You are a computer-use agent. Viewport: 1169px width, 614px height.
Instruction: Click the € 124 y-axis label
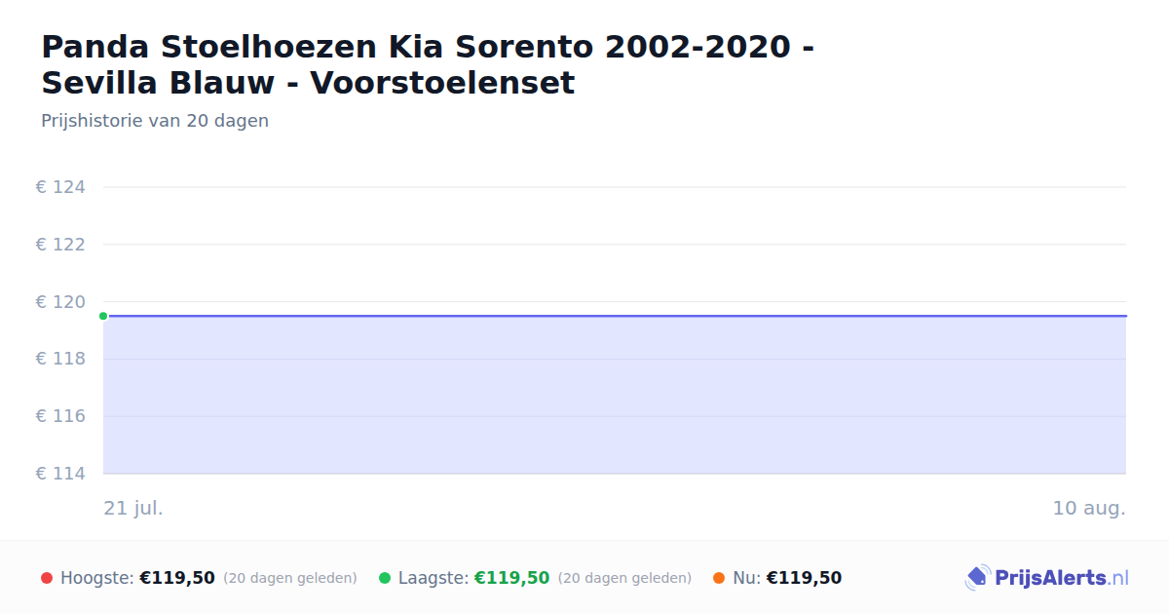pyautogui.click(x=60, y=187)
